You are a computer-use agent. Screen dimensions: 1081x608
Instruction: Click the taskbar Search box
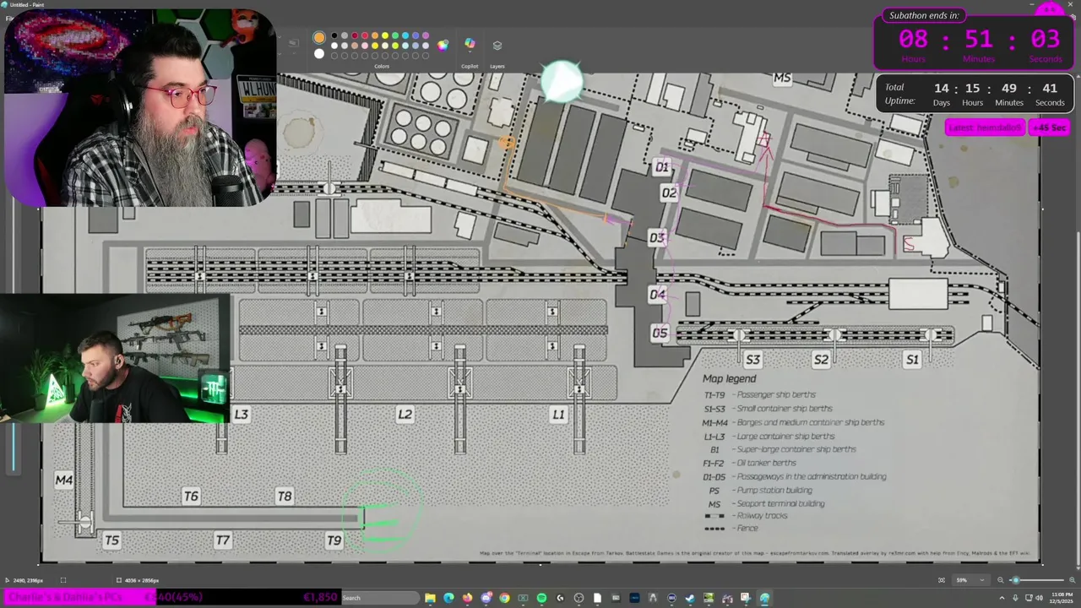click(379, 598)
